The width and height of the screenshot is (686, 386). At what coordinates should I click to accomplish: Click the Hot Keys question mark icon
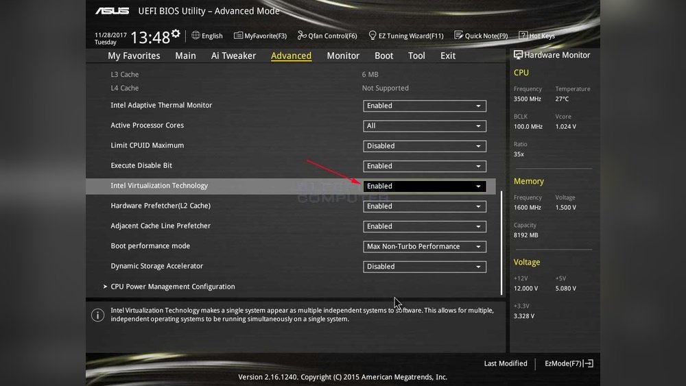tap(523, 36)
